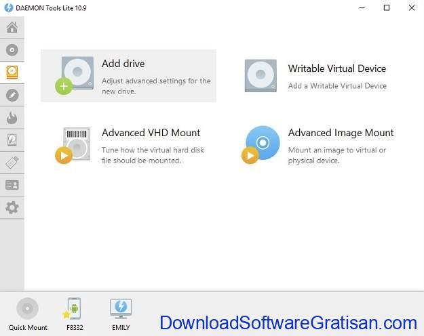Open the Bootable USB sidebar section
The width and height of the screenshot is (424, 336).
click(x=12, y=163)
